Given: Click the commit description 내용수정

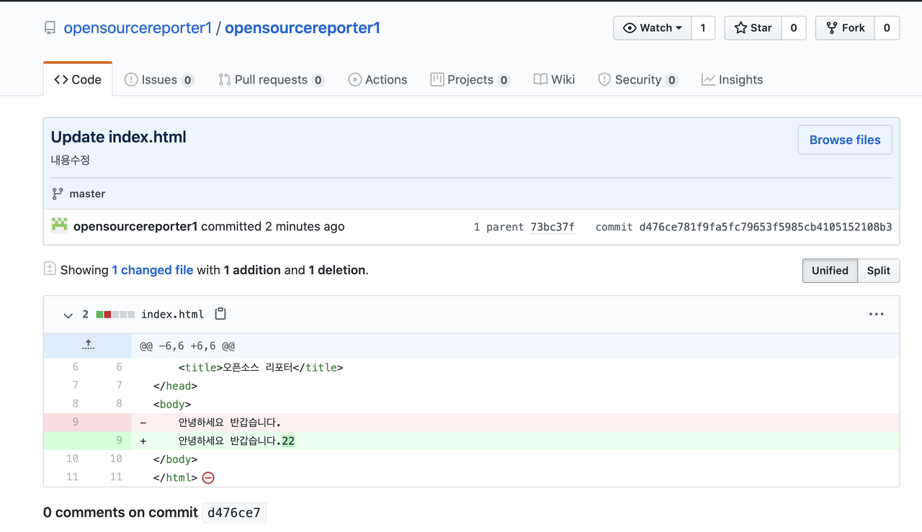Looking at the screenshot, I should (x=71, y=160).
